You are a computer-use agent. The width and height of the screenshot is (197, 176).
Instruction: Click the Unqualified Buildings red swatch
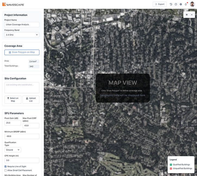click(171, 168)
